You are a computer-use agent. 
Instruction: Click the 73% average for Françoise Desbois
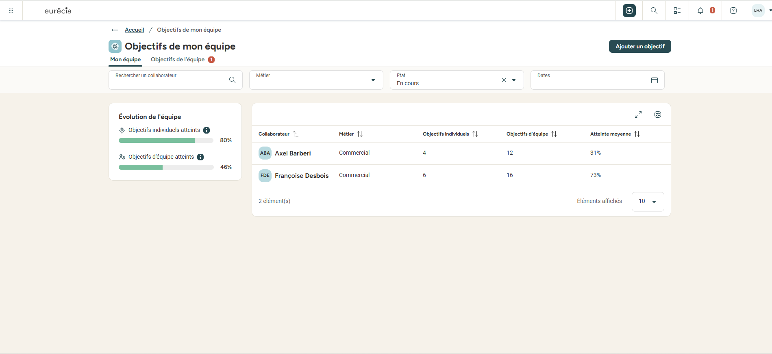[x=596, y=175]
